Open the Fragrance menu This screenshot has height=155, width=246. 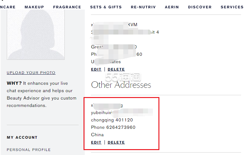pos(67,7)
